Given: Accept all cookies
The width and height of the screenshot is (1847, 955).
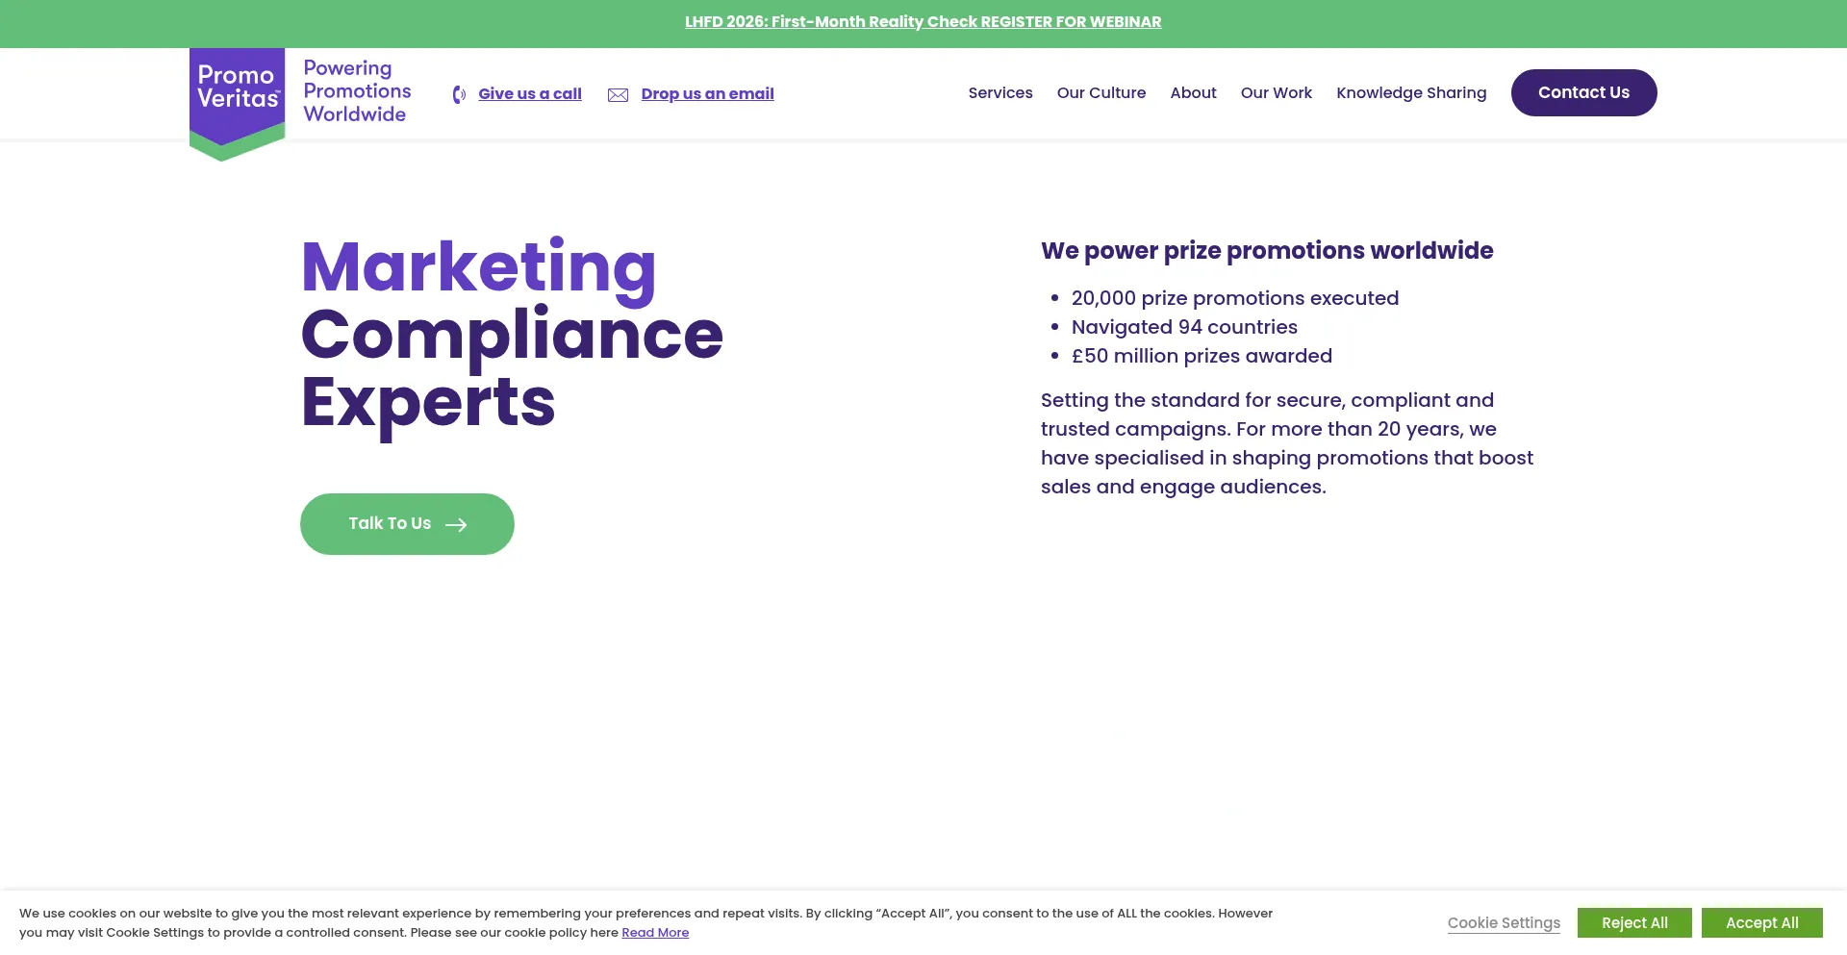Looking at the screenshot, I should (x=1762, y=922).
